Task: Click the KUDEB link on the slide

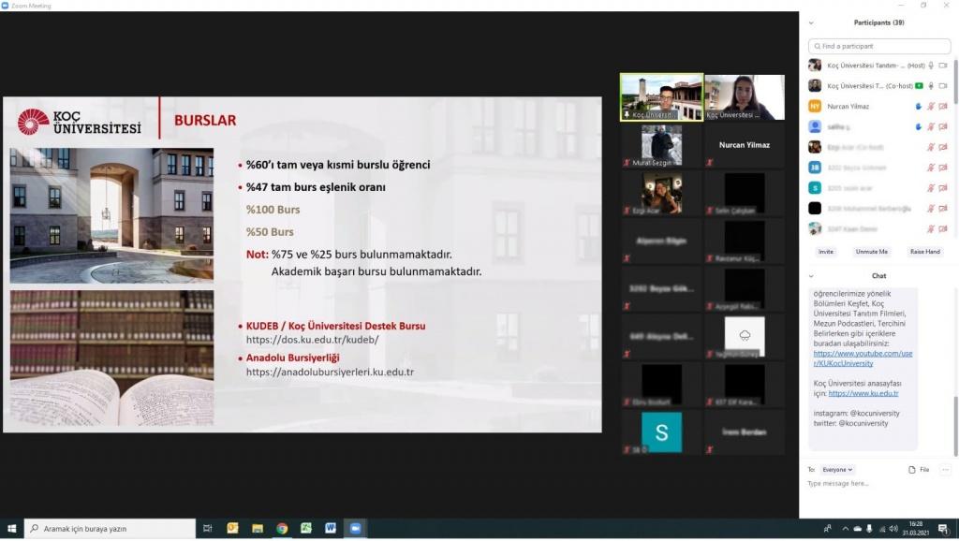Action: pyautogui.click(x=313, y=340)
